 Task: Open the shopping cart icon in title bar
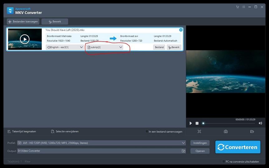(238, 7)
